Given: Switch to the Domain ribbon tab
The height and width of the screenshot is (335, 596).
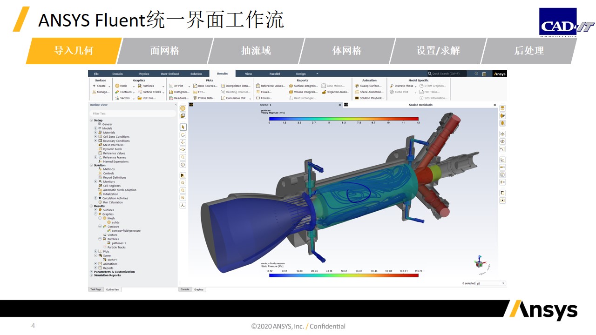Looking at the screenshot, I should pyautogui.click(x=118, y=74).
